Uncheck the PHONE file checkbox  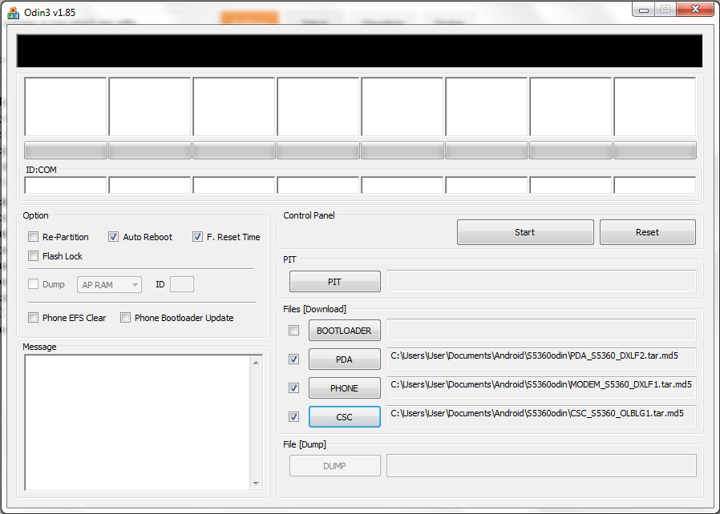pyautogui.click(x=294, y=388)
